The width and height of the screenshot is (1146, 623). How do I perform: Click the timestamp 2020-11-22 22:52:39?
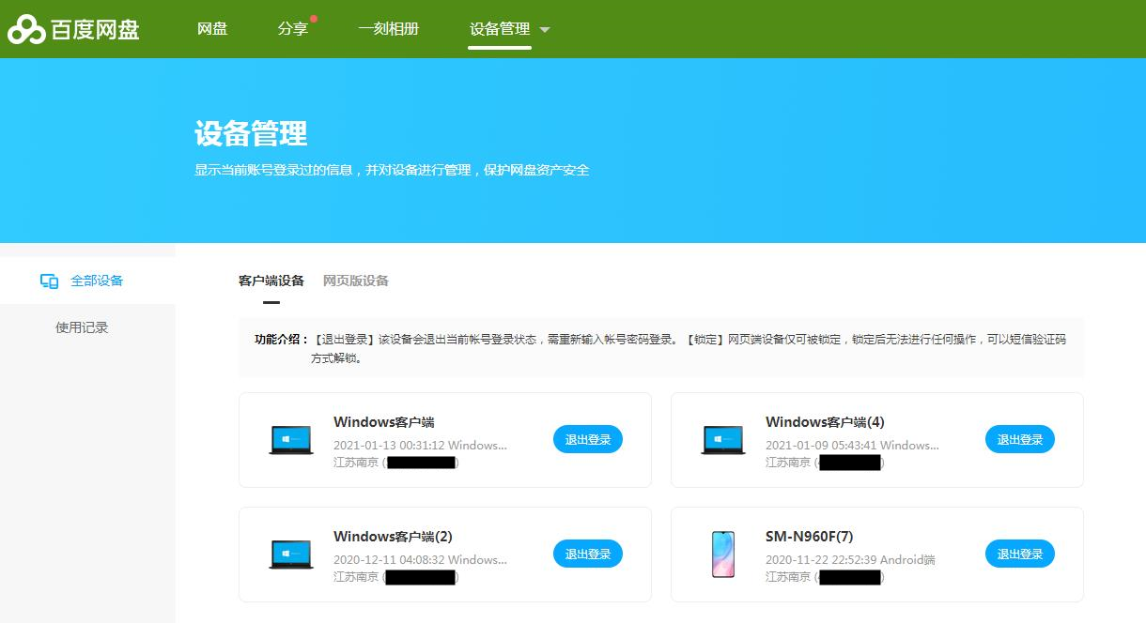point(821,560)
